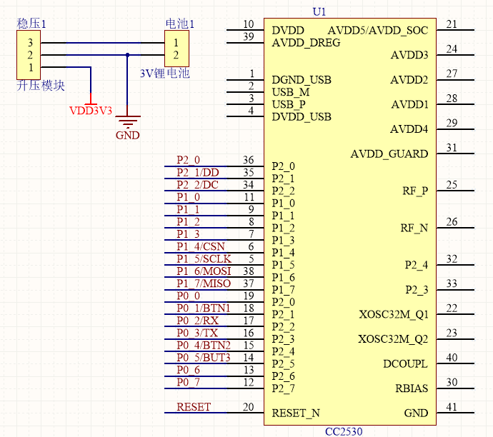The image size is (493, 437).
Task: Select the P2_5 pin name inside U1
Action: tap(283, 363)
